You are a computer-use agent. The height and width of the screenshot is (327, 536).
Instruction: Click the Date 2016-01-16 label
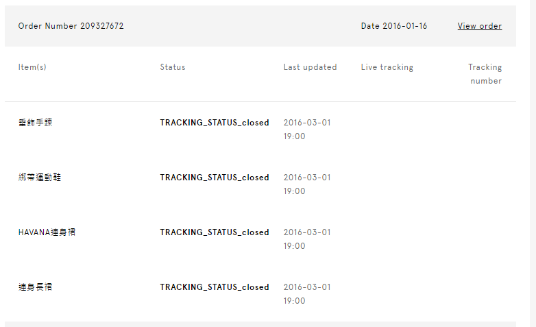(393, 26)
